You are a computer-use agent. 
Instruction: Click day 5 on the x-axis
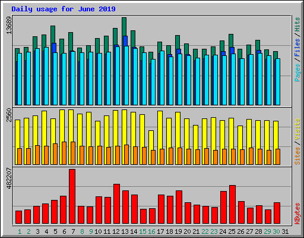tap(55, 231)
